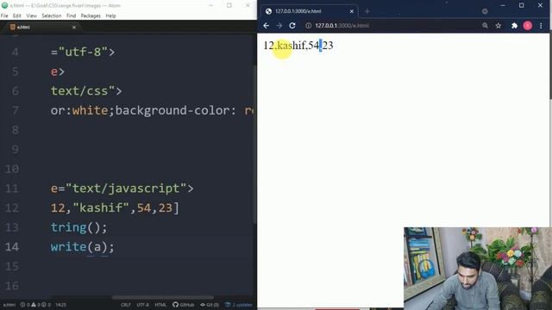Click the site info icon in address bar
552x310 pixels.
(309, 26)
